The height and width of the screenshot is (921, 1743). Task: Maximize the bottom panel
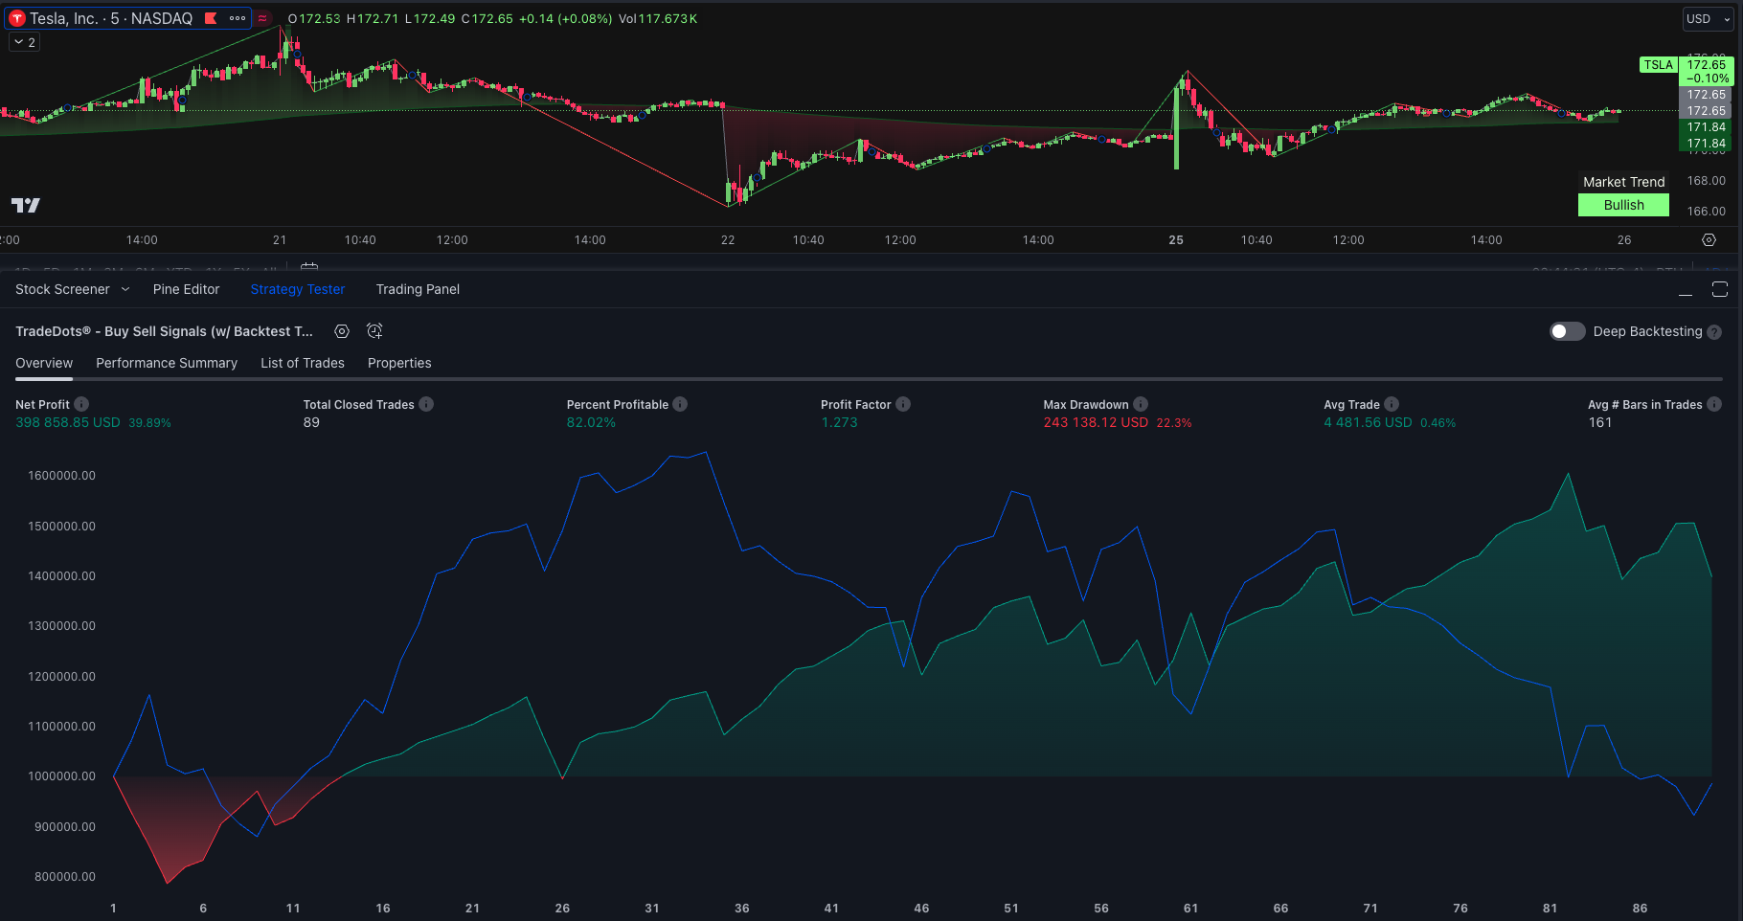point(1720,289)
